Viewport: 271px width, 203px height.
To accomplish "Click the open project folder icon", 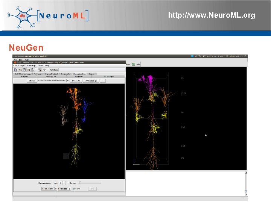I will (x=20, y=70).
